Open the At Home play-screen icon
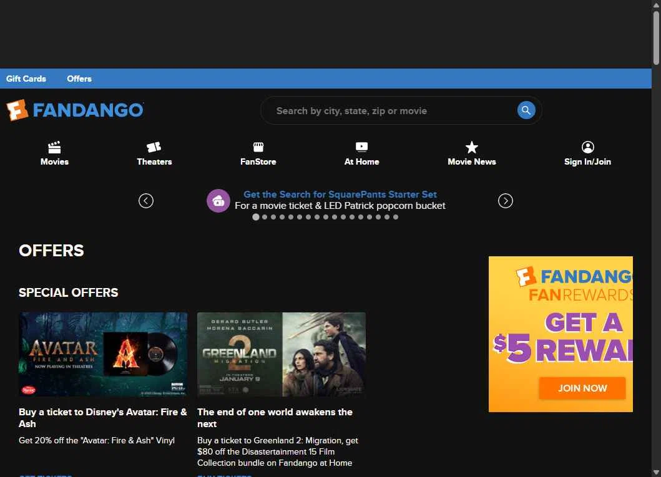661x477 pixels. point(361,147)
